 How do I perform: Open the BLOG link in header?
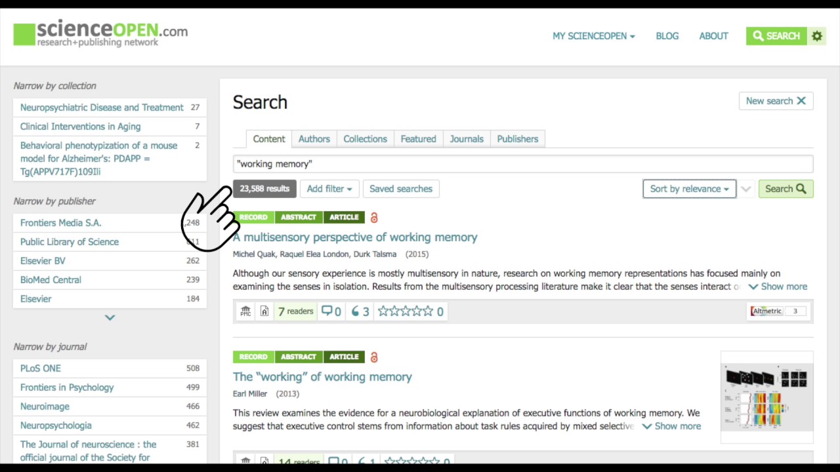[x=667, y=36]
